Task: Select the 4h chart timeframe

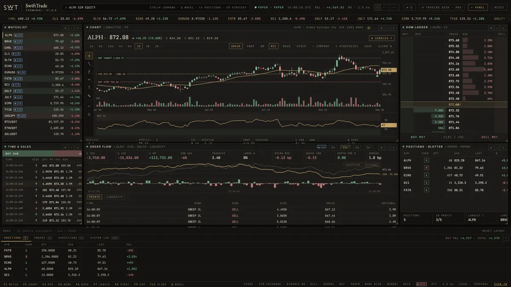Action: tap(129, 46)
